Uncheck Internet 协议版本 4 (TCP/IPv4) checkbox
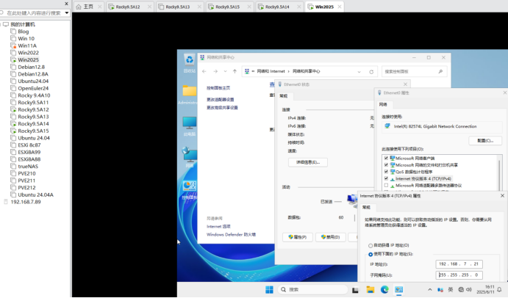 click(x=386, y=178)
